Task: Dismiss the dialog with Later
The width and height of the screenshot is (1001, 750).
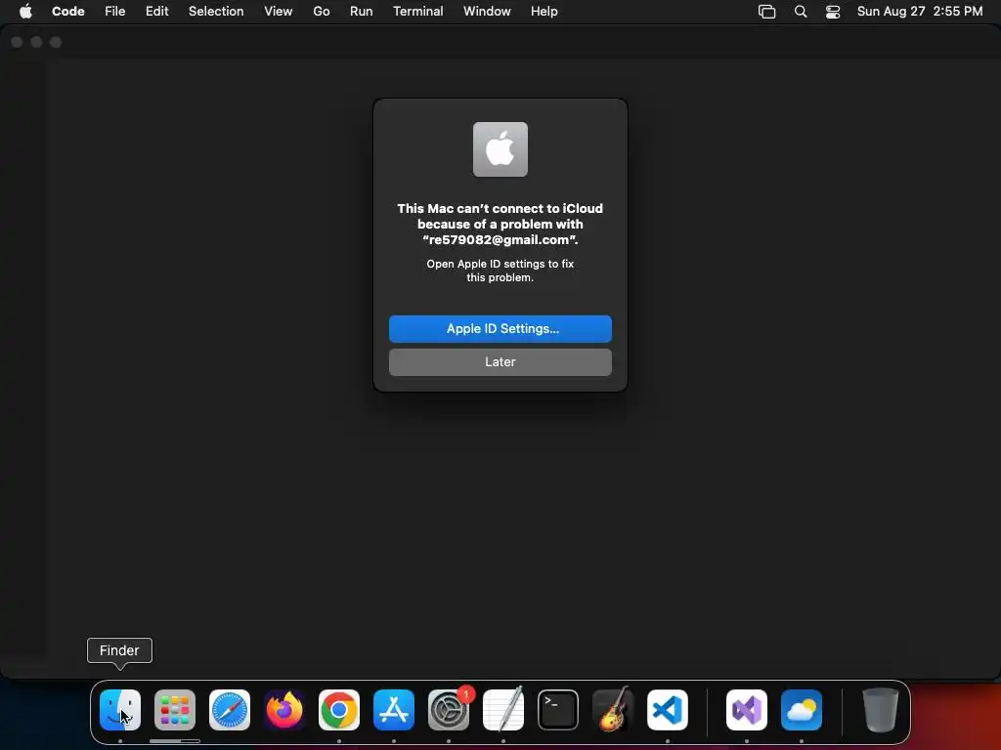Action: coord(500,361)
